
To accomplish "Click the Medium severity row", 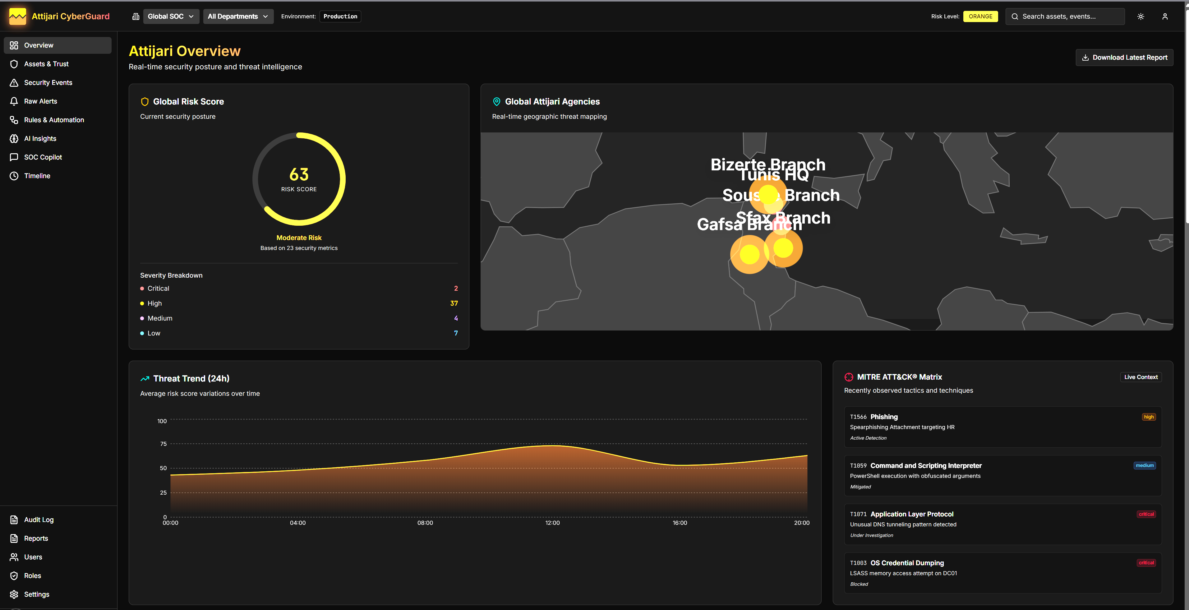I will [x=299, y=319].
